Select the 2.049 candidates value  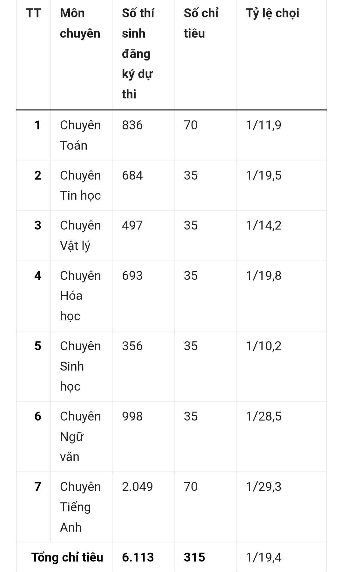pos(137,487)
